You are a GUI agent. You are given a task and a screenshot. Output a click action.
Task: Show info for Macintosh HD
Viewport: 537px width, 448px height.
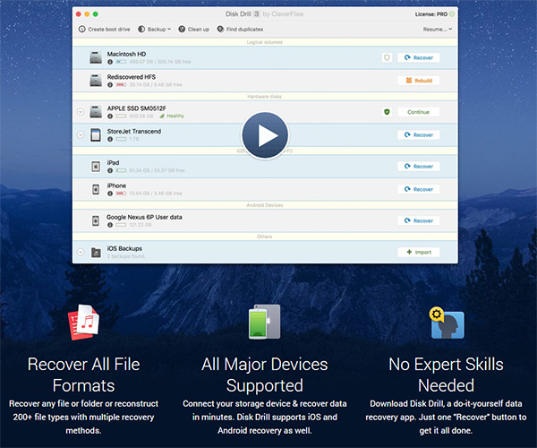(x=110, y=62)
